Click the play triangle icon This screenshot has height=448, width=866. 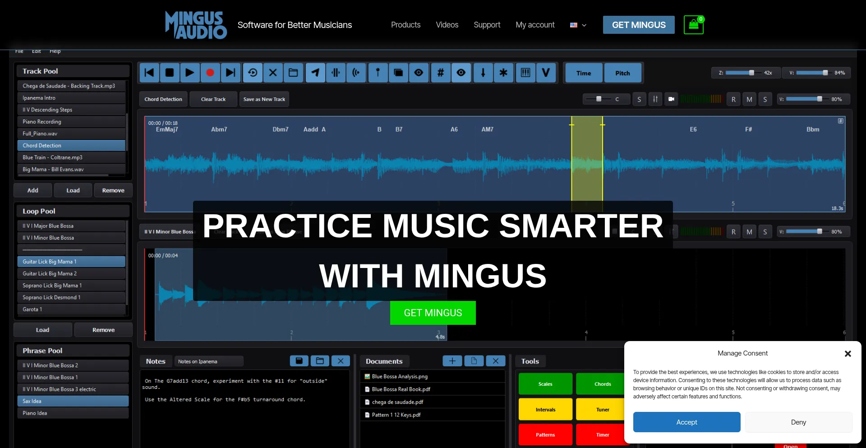point(190,73)
